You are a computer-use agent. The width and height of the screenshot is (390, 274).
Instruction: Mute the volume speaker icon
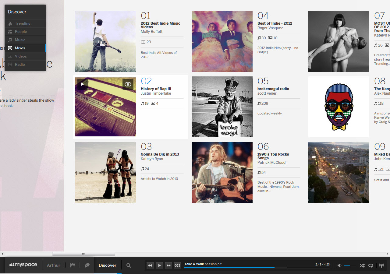click(339, 265)
